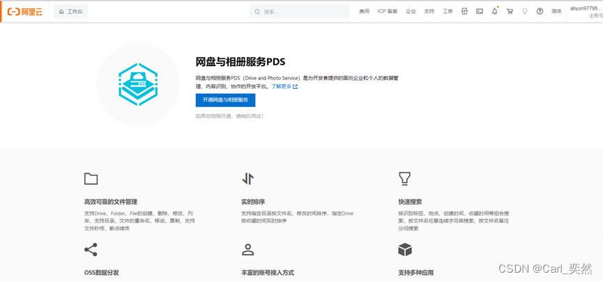The height and width of the screenshot is (281, 603).
Task: Click the share icon above OSS数据分发
Action: click(91, 250)
